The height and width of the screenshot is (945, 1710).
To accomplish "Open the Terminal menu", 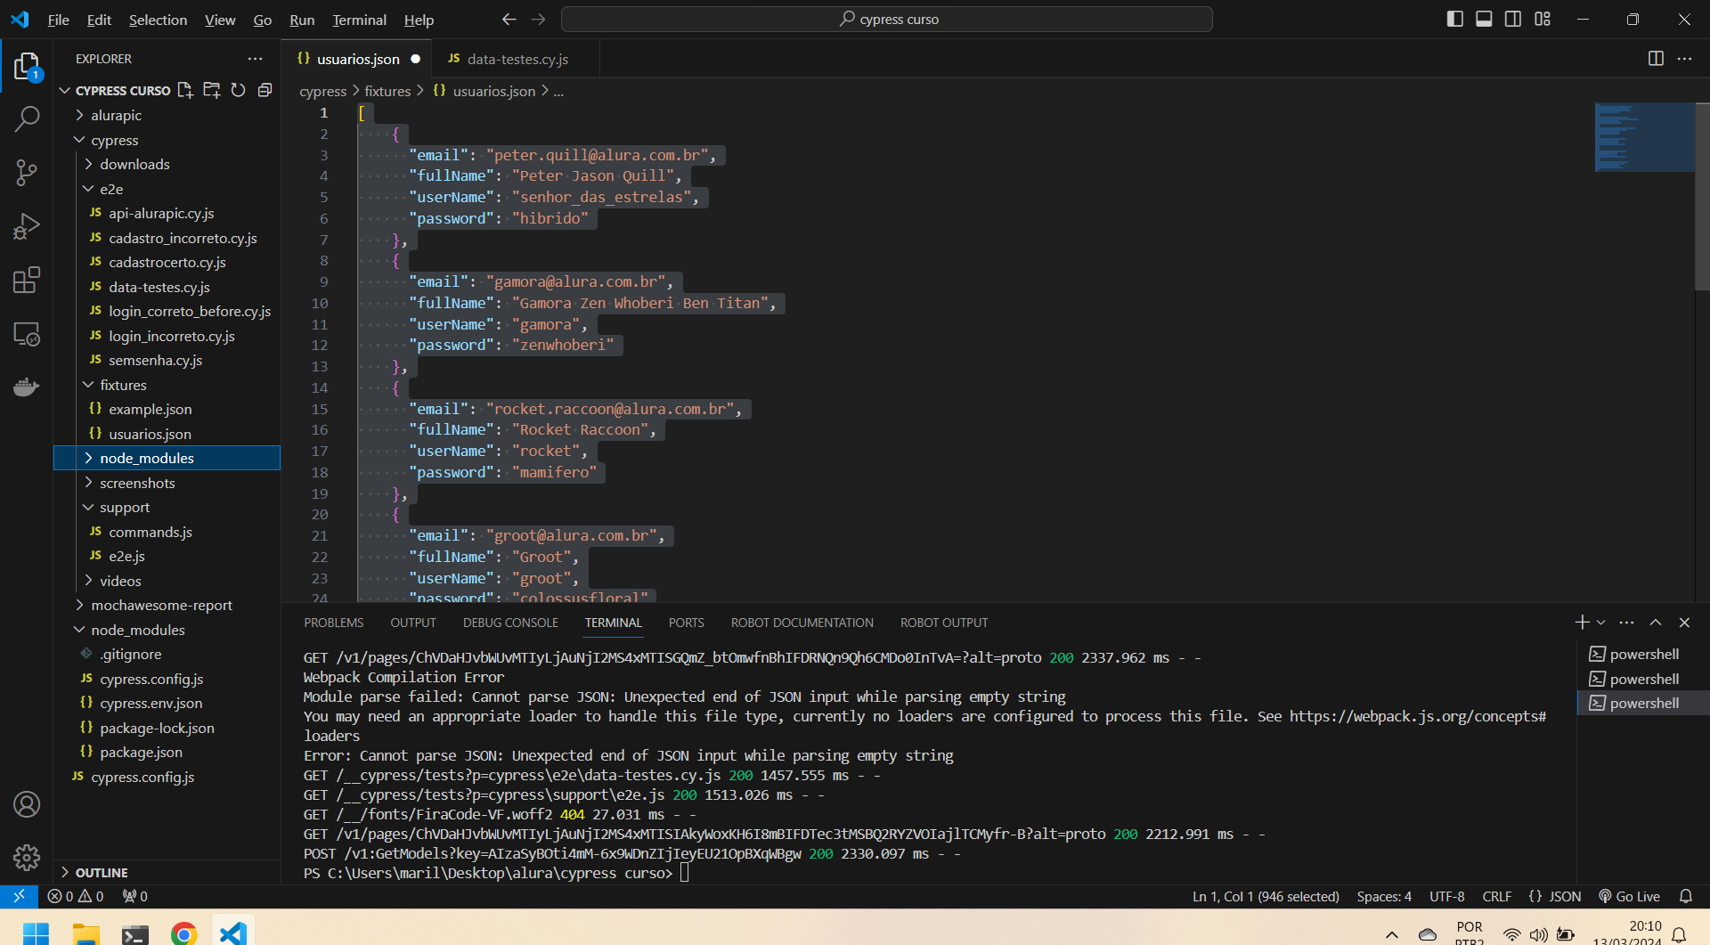I will (359, 20).
